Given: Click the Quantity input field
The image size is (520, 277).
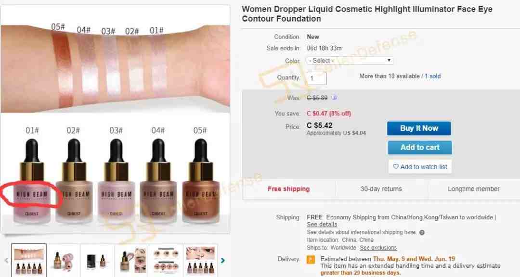Looking at the screenshot, I should [317, 78].
